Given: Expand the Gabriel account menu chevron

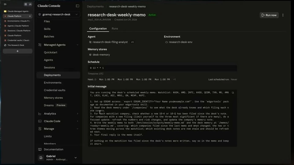Looking at the screenshot, I should [x=76, y=158].
